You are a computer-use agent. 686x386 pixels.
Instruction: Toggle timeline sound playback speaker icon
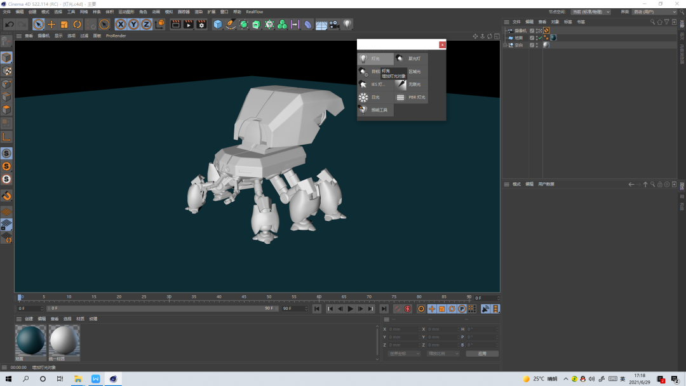486,309
